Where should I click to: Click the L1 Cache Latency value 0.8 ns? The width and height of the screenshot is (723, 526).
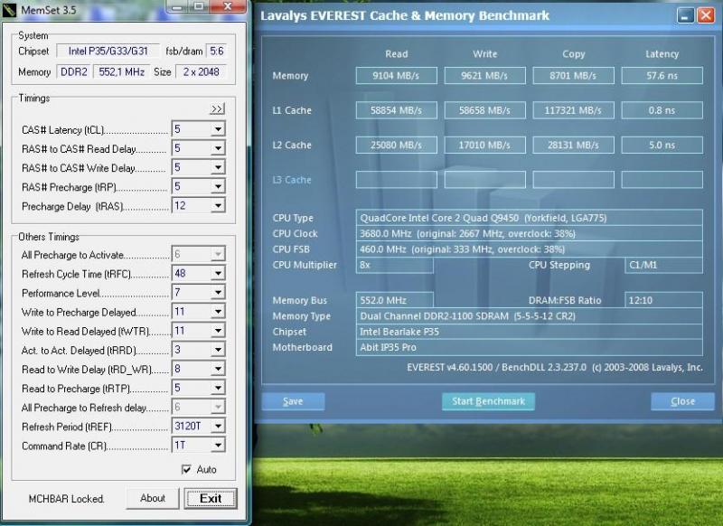662,110
